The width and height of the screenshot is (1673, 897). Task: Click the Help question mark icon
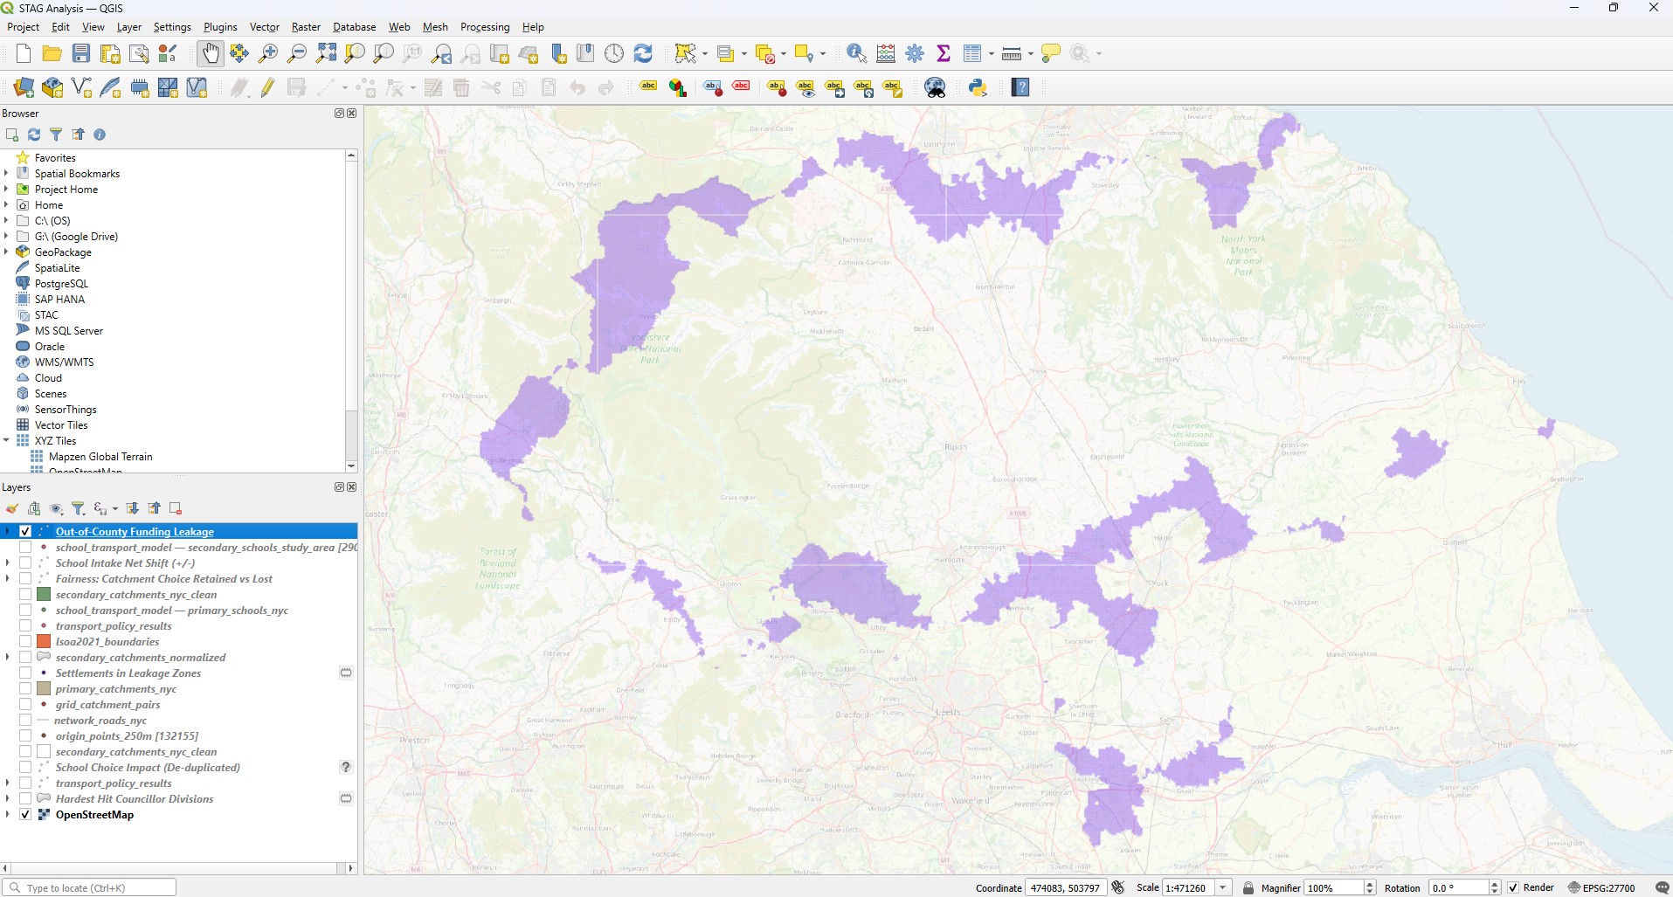(x=1020, y=87)
